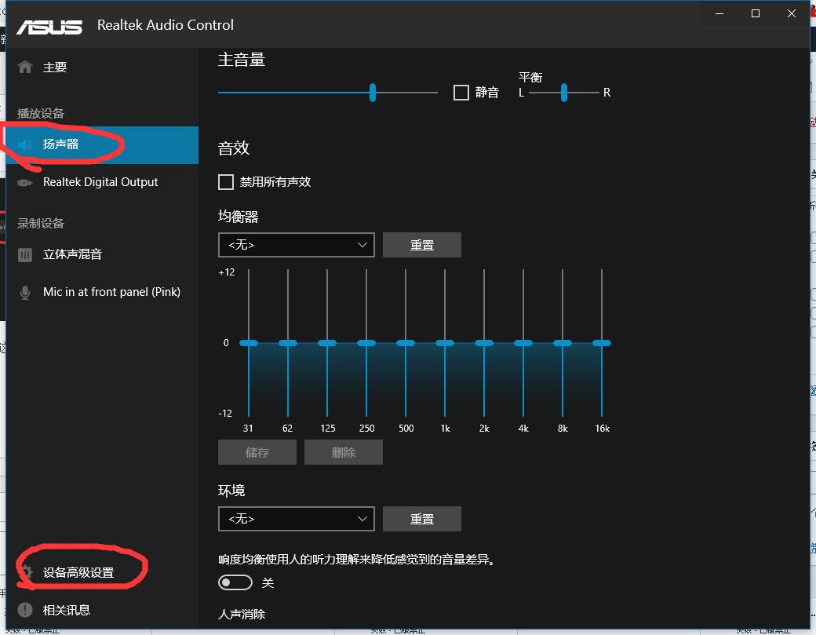Open the 均衡器 preset dropdown

coord(297,245)
